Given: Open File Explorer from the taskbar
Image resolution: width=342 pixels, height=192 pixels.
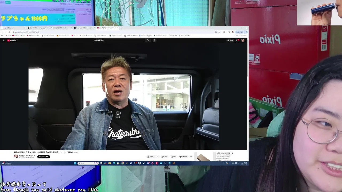Looking at the screenshot, I should [110, 163].
